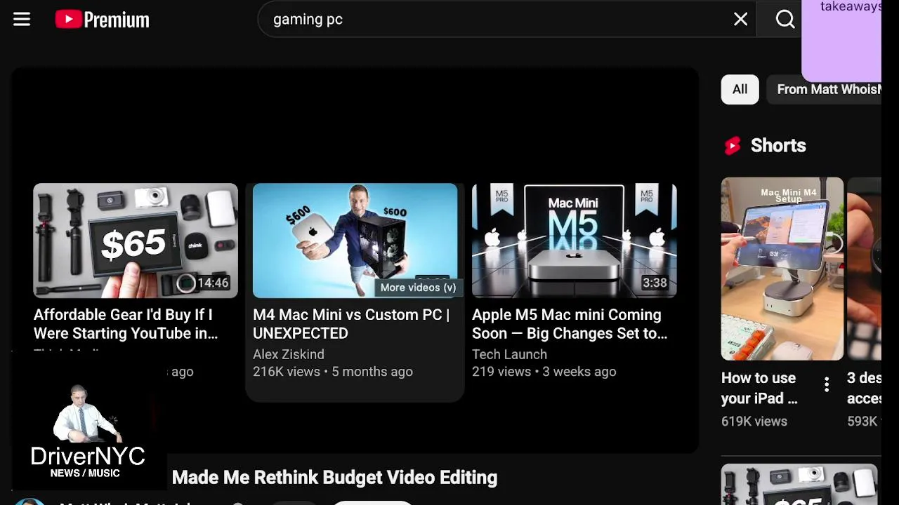Open 'Made Me Rethink Budget Video Editing' title

pos(335,478)
